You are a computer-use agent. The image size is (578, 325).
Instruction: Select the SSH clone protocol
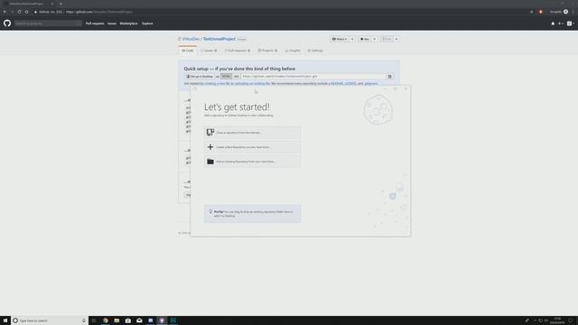(237, 76)
